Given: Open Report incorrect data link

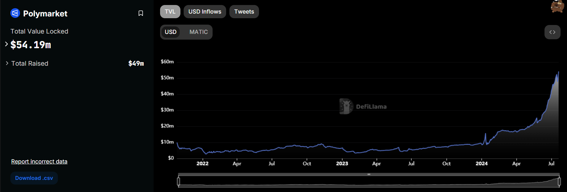Looking at the screenshot, I should 39,161.
